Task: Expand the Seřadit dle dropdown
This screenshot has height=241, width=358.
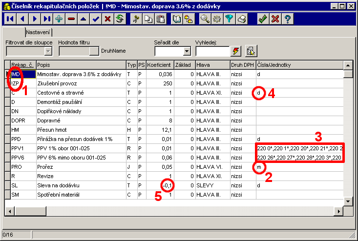Action: click(x=187, y=51)
